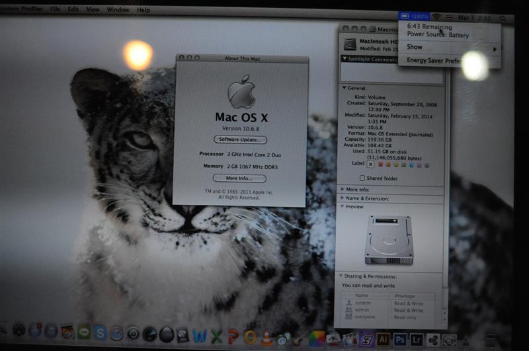The image size is (529, 351).
Task: Click the Capacity value 159.56 GB
Action: (380, 139)
